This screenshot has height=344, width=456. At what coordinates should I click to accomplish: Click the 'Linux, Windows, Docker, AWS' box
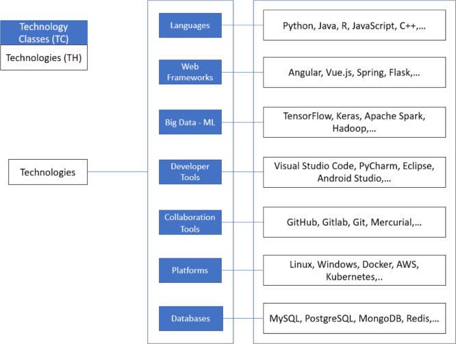[x=354, y=271]
